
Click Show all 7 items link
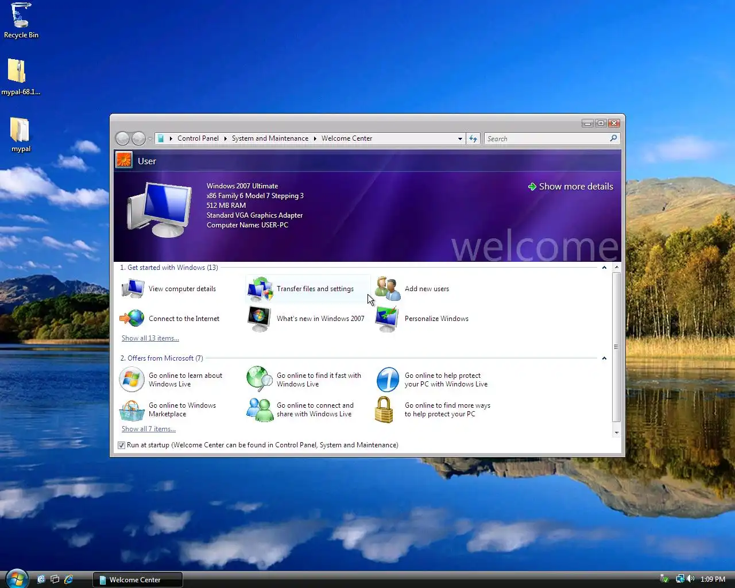tap(149, 429)
